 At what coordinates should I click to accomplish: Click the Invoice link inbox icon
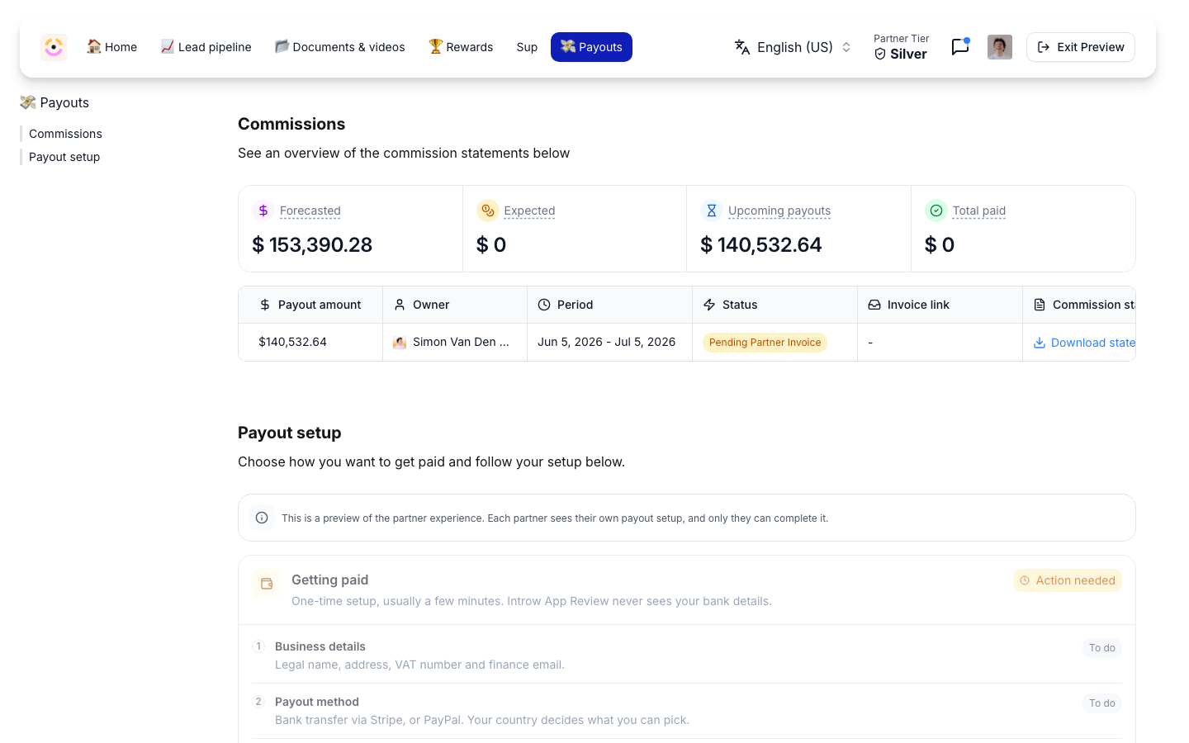coord(874,305)
